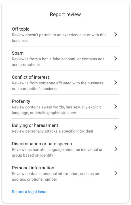Select the Conflict of interest heading
This screenshot has height=205, width=131.
(x=31, y=77)
